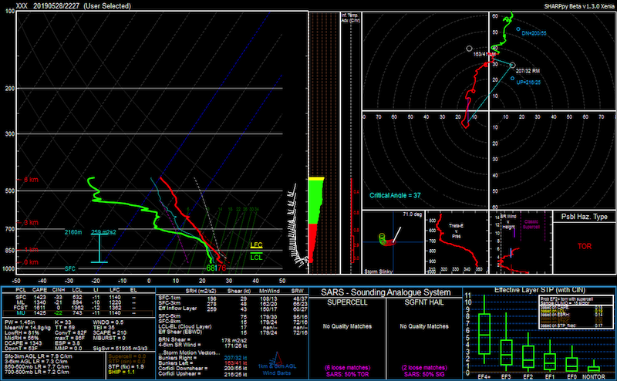
Task: Click the yellow LFC label on Skew-T
Action: click(x=256, y=245)
